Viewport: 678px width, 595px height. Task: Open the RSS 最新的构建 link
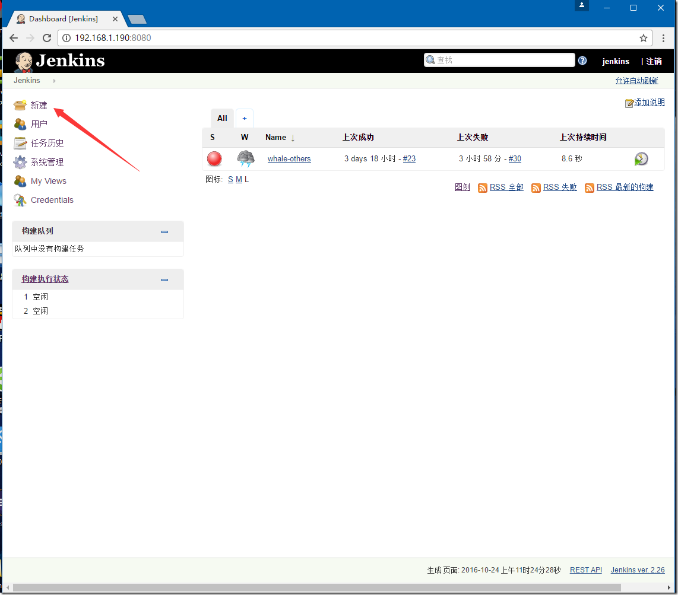point(625,187)
